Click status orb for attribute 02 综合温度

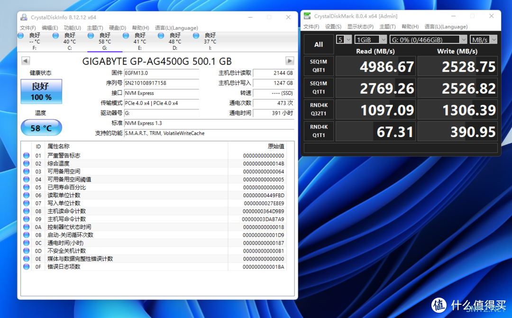coord(27,163)
